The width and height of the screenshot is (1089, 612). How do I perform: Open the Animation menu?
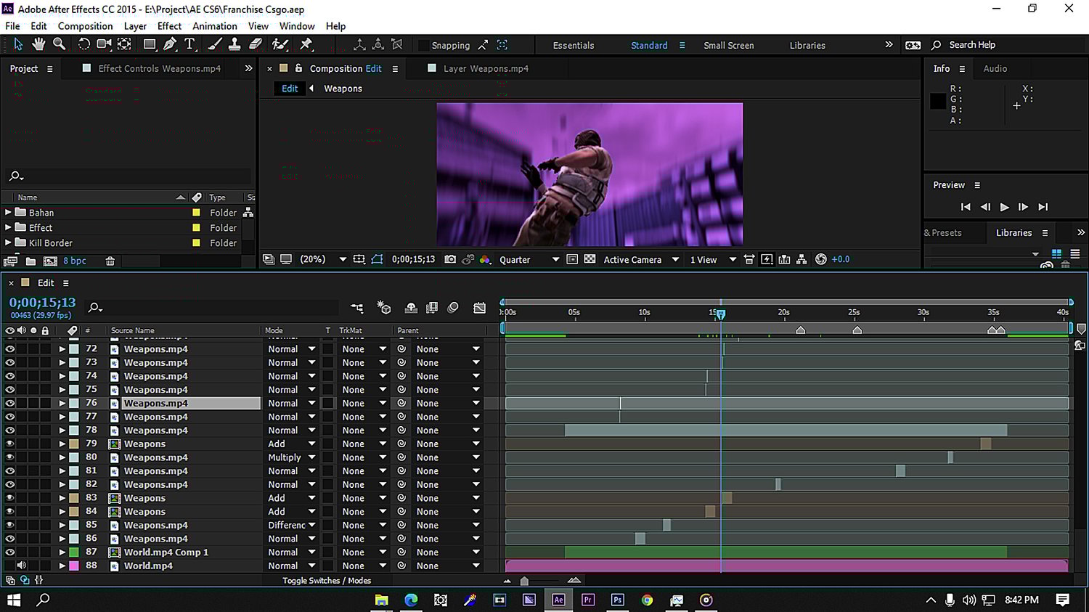click(214, 26)
